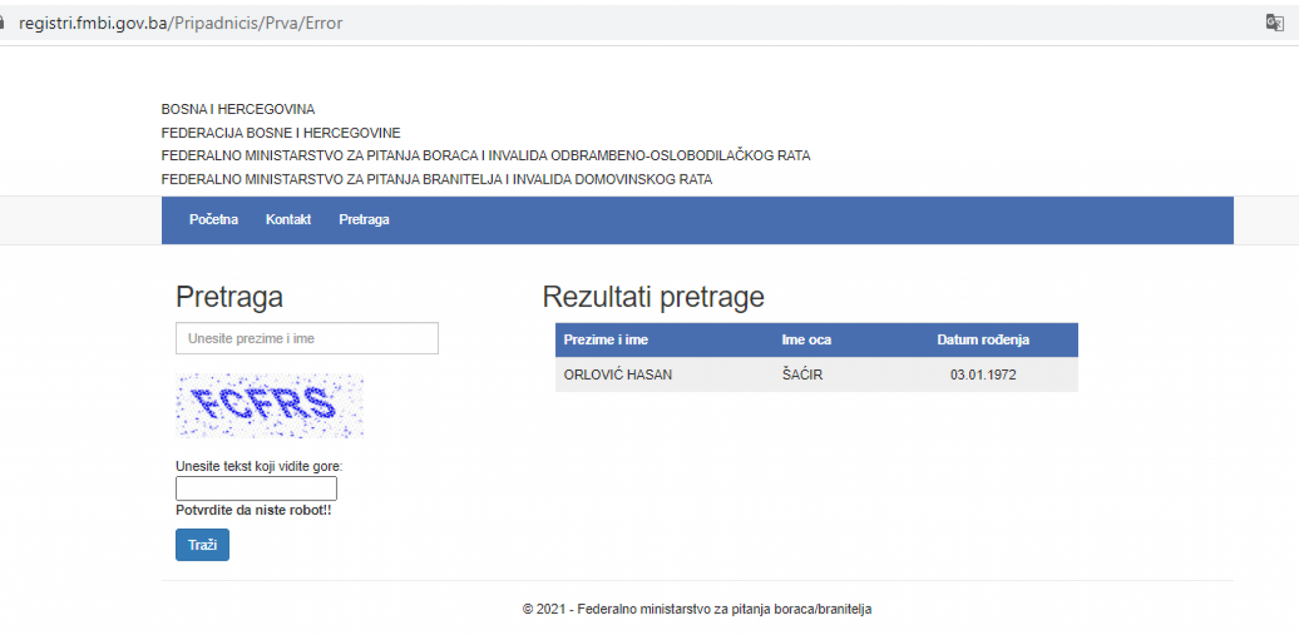Viewport: 1299px width, 635px height.
Task: Click the Pretraga page heading
Action: pos(229,297)
